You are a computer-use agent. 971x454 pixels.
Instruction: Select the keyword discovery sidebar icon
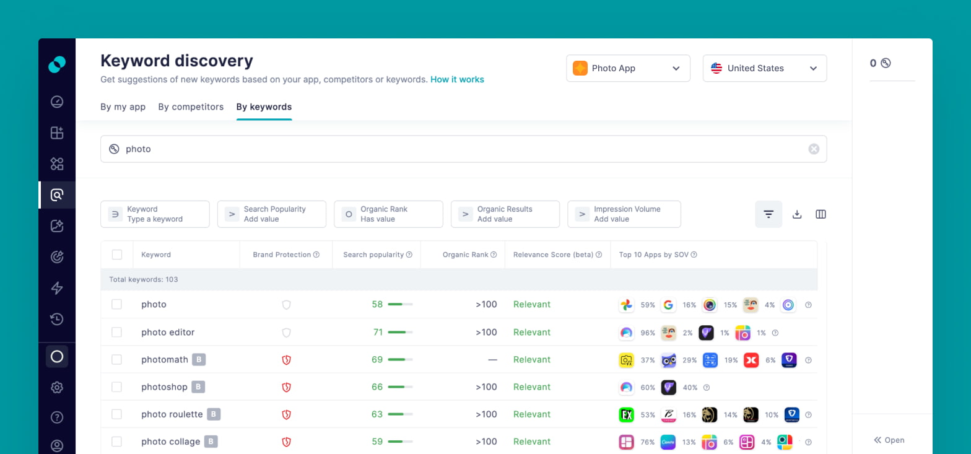coord(57,195)
